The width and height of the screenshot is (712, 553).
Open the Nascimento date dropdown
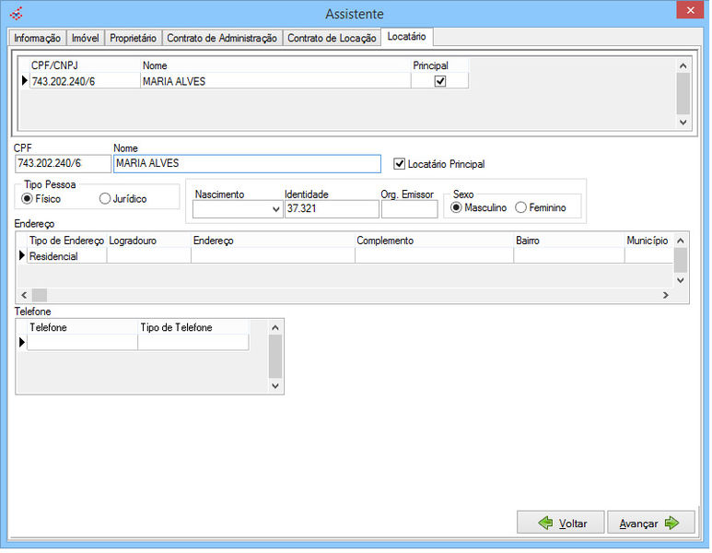click(275, 210)
